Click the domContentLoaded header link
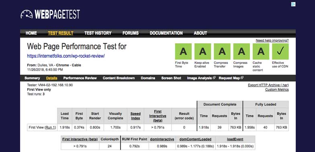315x152 pixels. click(x=195, y=139)
